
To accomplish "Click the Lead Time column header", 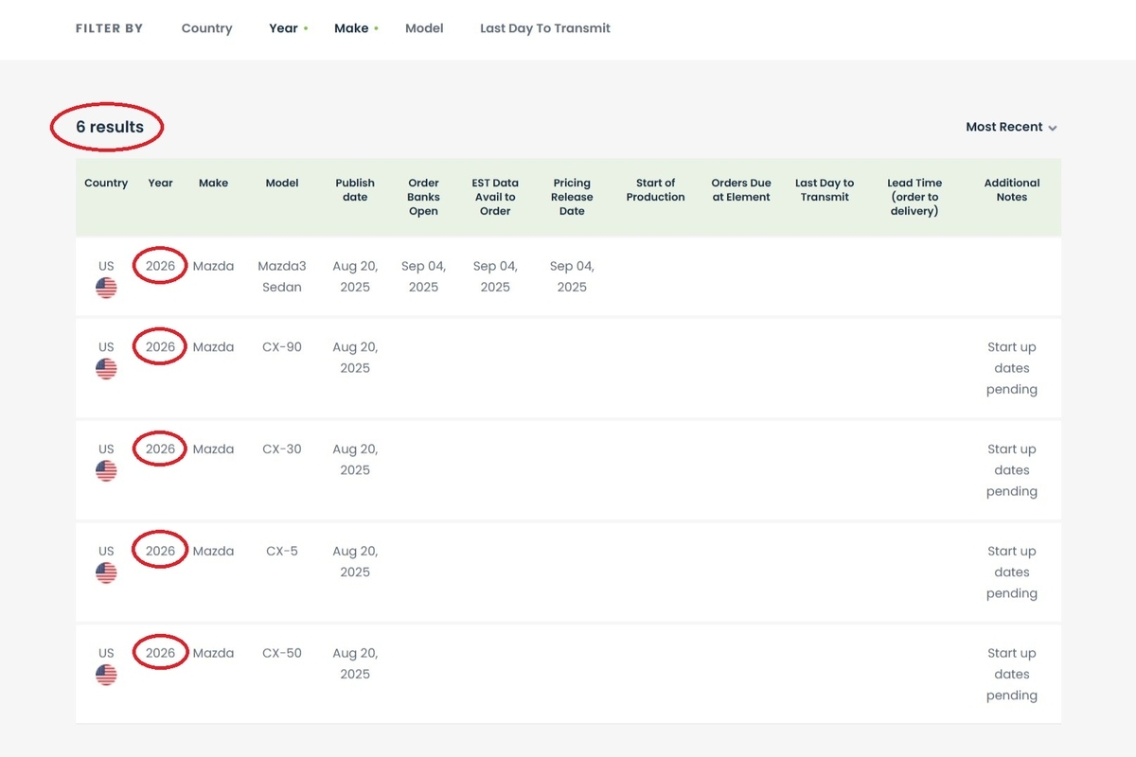I will (x=914, y=197).
